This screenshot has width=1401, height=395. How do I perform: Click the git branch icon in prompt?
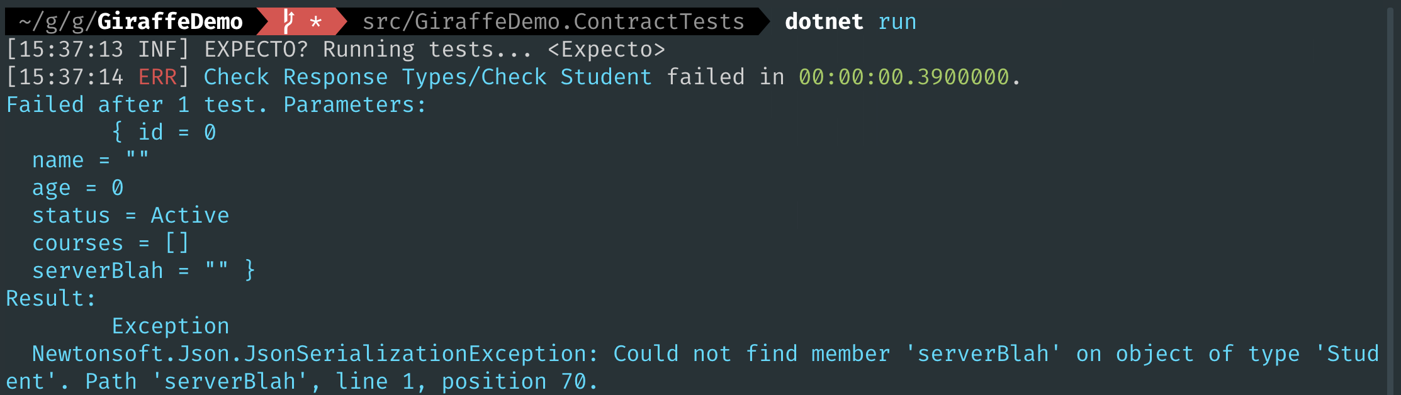288,22
